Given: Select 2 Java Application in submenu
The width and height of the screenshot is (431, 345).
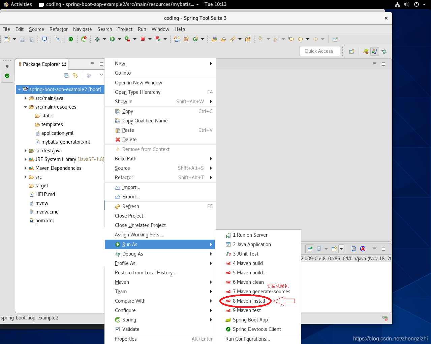Looking at the screenshot, I should (x=258, y=244).
